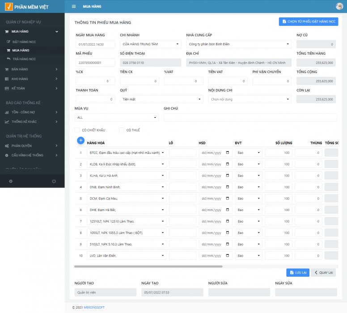Tick the Có thuế checkbox
This screenshot has height=313, width=347.
[x=121, y=130]
